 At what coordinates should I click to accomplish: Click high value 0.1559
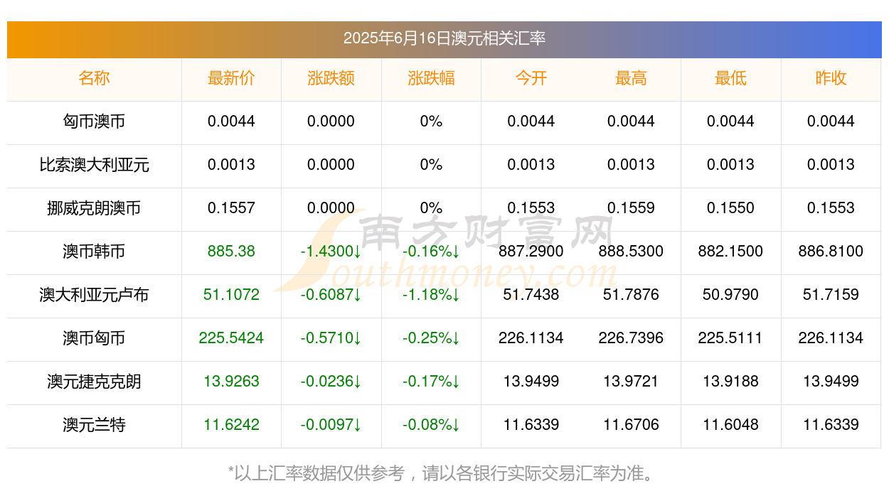pos(631,208)
